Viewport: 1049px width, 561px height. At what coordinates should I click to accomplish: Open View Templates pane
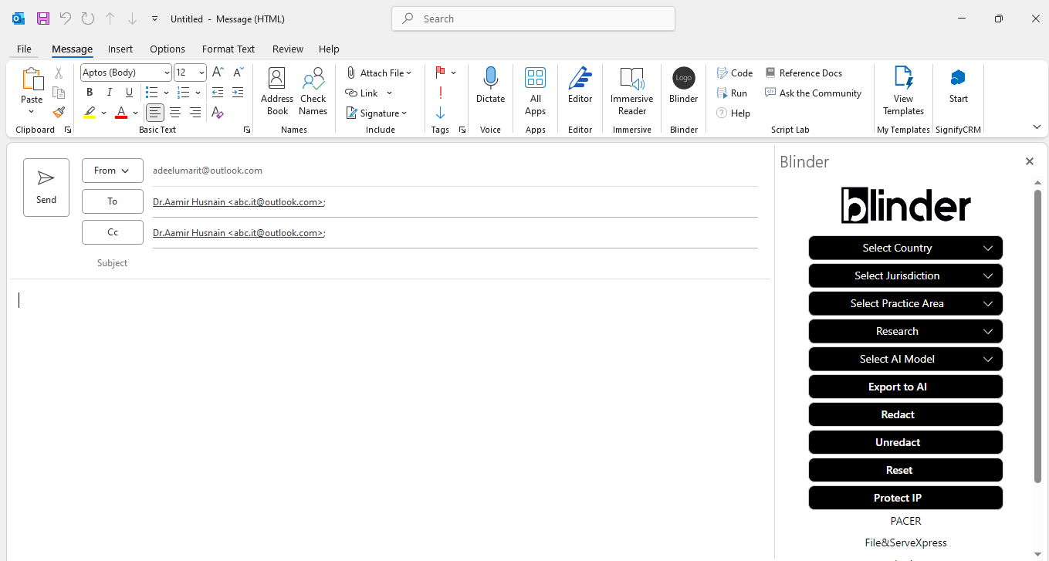(x=902, y=90)
